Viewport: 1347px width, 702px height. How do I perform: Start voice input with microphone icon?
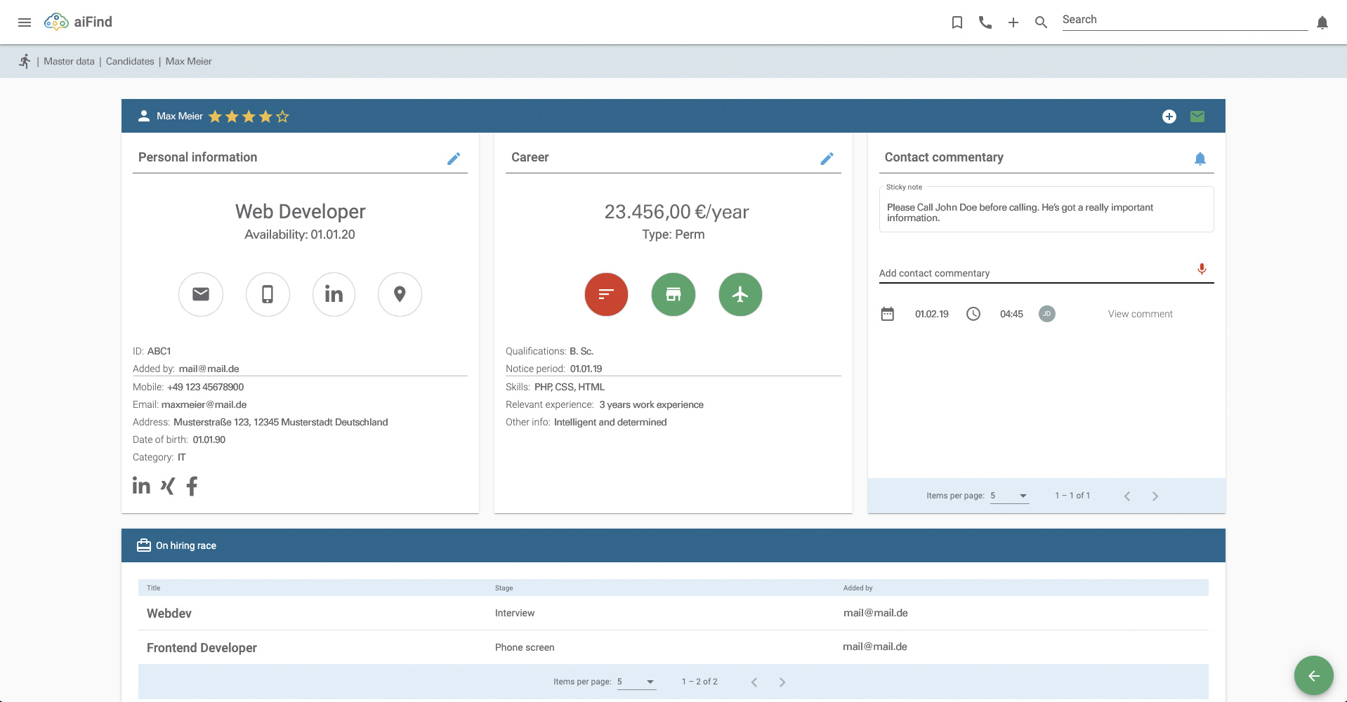1202,270
